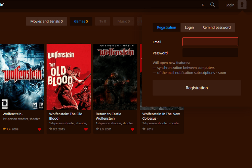
Task: Click star rating icon of Wolfenstein 7.4
Action: (x=4, y=129)
